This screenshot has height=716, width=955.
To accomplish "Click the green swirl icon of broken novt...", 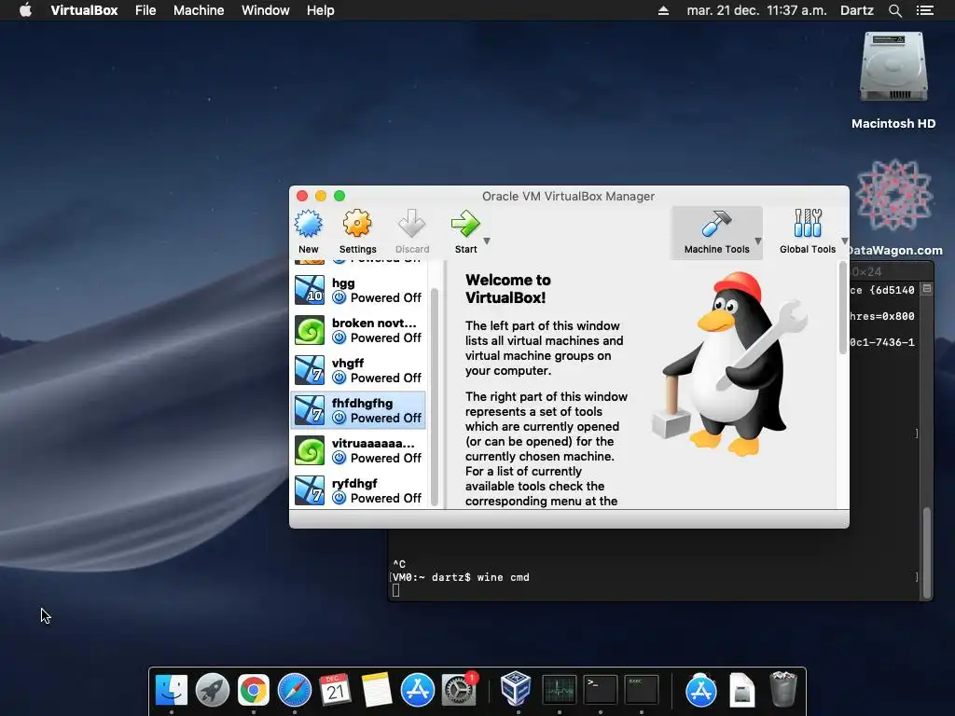I will (x=310, y=330).
